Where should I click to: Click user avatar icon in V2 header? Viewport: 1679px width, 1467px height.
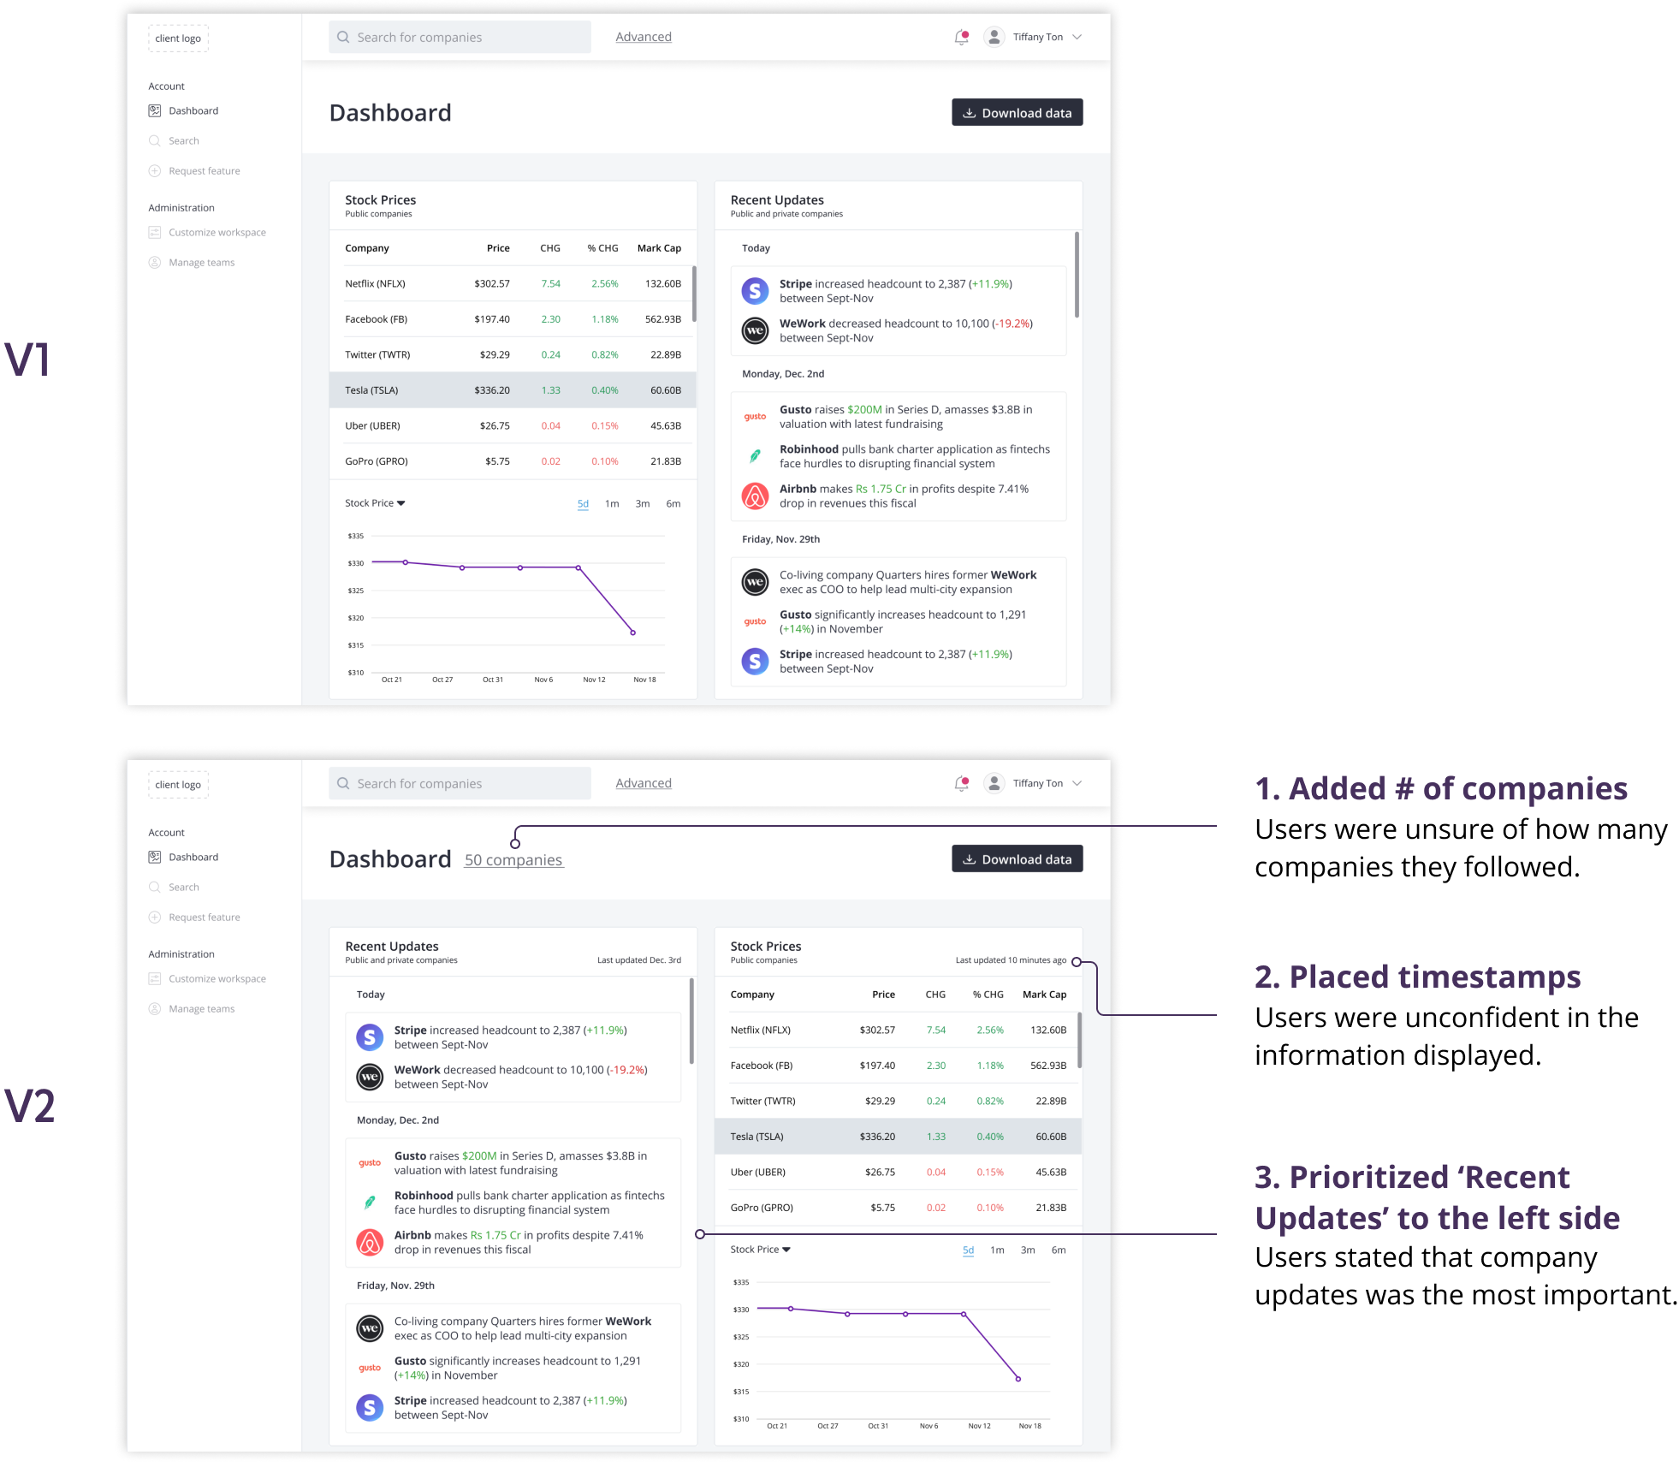[994, 783]
